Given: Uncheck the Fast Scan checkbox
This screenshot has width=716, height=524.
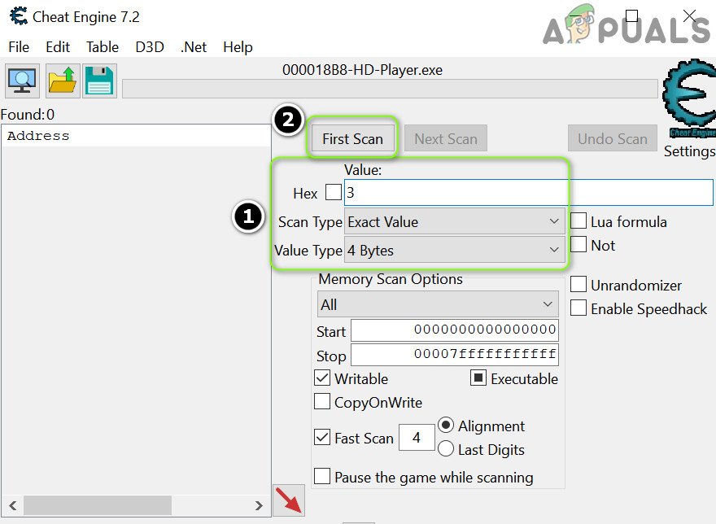Looking at the screenshot, I should tap(322, 437).
